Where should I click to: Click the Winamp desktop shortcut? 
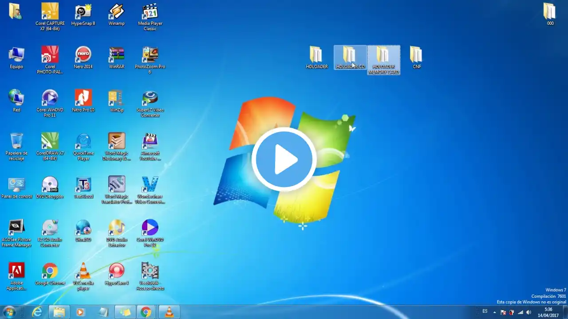pyautogui.click(x=116, y=15)
